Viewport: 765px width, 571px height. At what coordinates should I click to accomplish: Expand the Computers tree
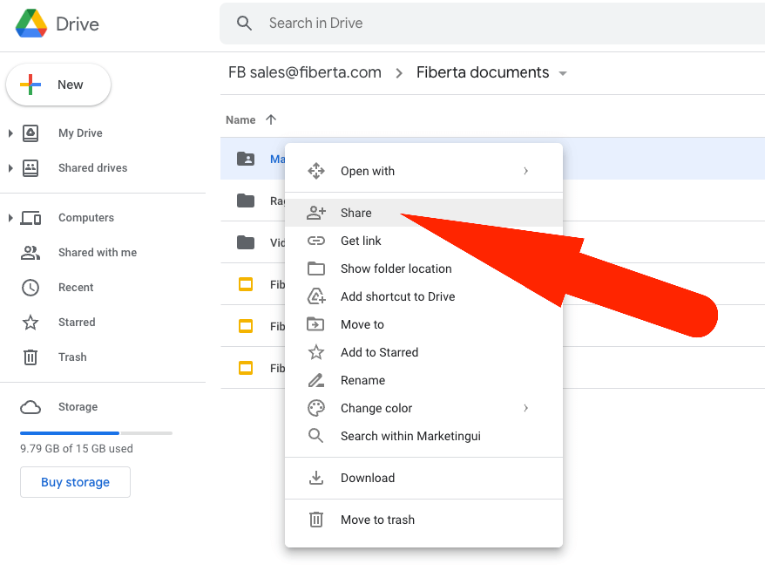(x=10, y=218)
